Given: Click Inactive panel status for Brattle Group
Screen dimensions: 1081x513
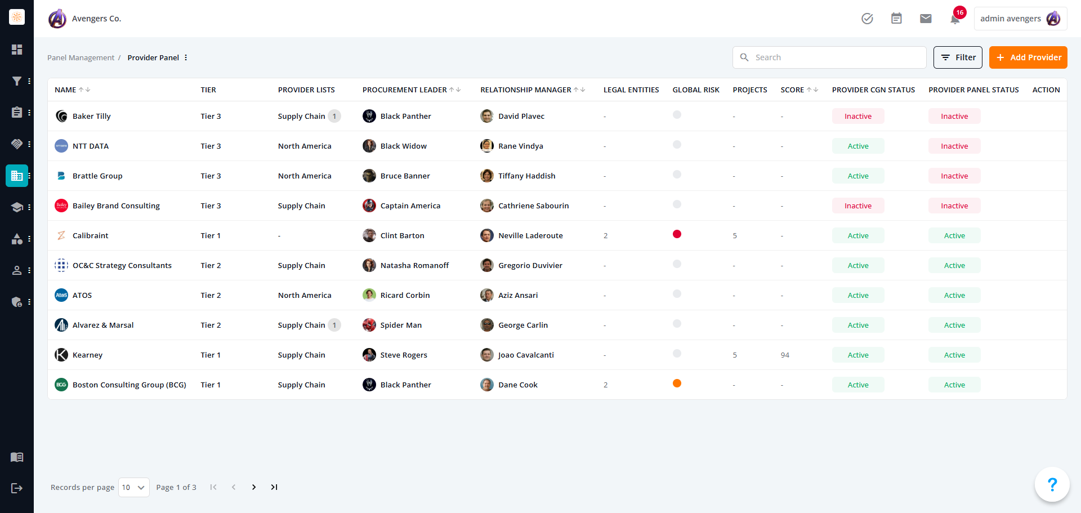Looking at the screenshot, I should tap(954, 176).
